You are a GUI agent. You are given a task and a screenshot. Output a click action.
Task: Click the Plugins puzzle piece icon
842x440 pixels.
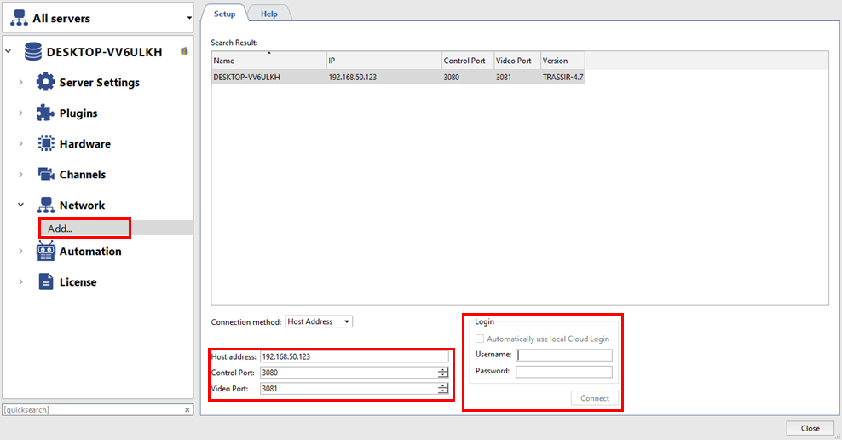(45, 113)
